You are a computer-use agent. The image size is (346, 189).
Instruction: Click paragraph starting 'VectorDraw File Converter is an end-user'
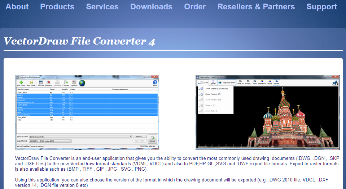tap(176, 164)
